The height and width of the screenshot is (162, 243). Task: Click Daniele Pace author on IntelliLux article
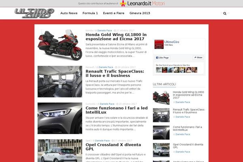pos(107,104)
